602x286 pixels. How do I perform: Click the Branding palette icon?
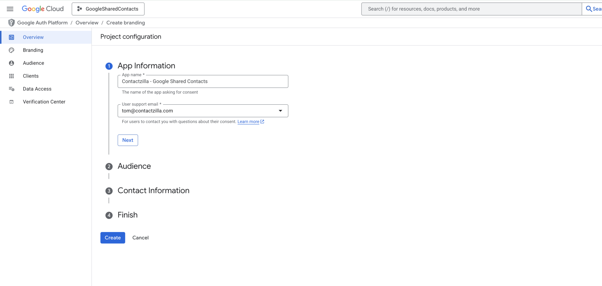click(x=12, y=50)
